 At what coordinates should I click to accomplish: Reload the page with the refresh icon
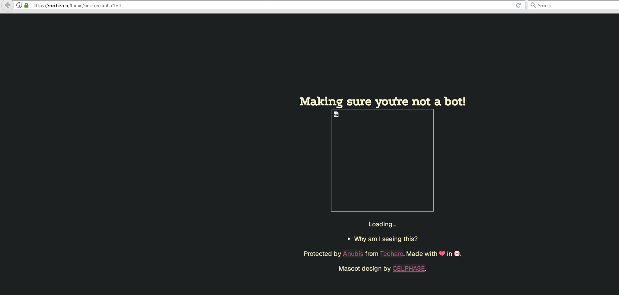(518, 5)
